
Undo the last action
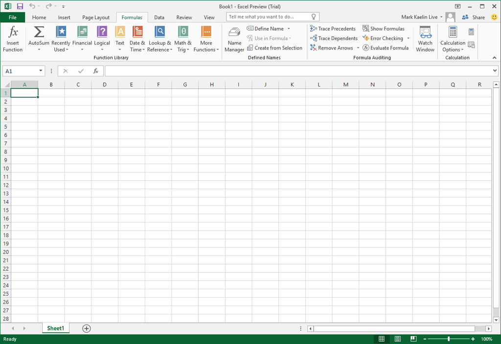32,6
